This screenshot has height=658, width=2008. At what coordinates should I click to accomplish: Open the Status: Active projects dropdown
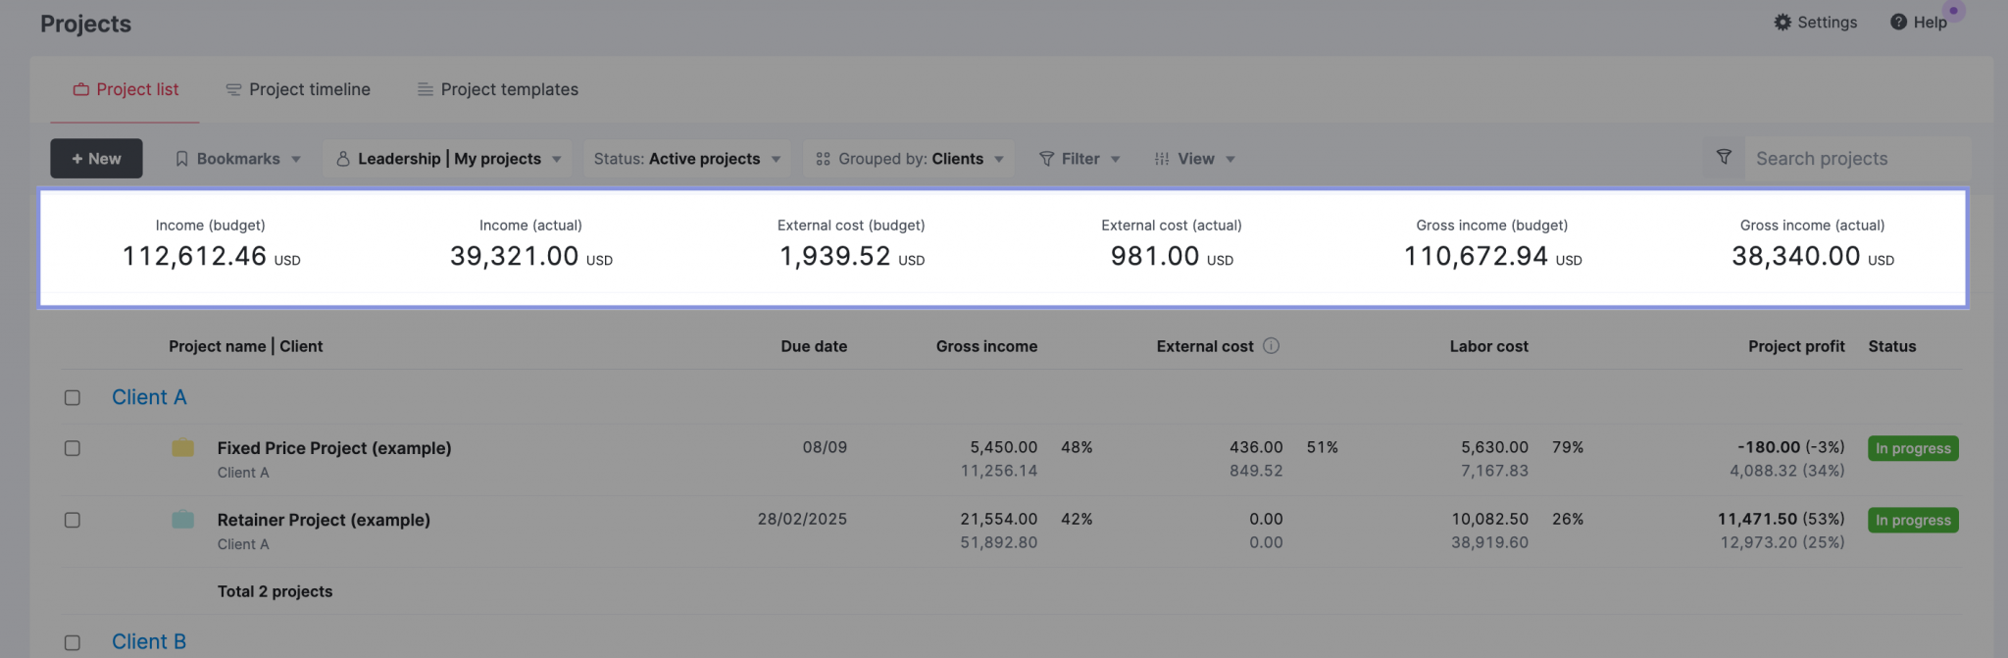686,159
